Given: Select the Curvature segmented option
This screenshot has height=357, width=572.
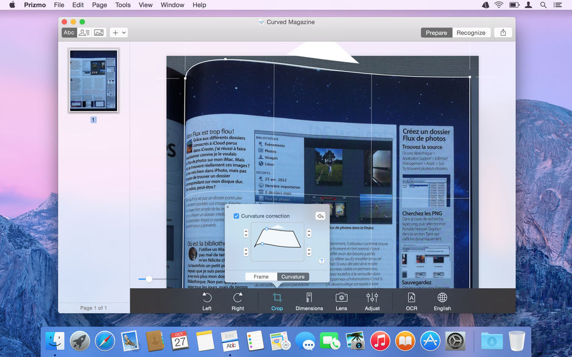Looking at the screenshot, I should coord(293,276).
